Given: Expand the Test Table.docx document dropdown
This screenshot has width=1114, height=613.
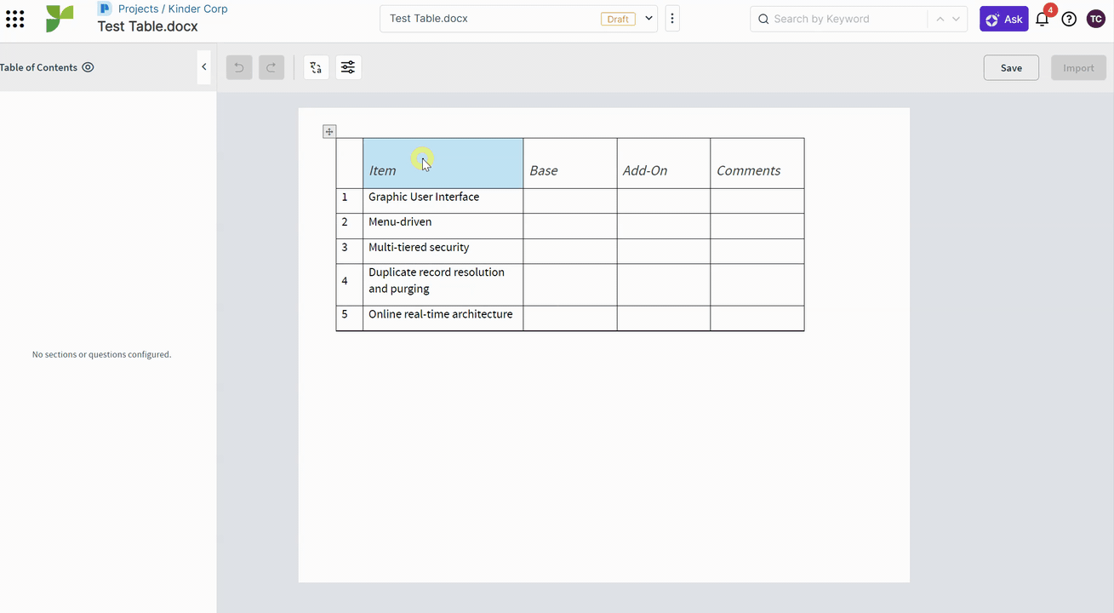Looking at the screenshot, I should point(648,19).
